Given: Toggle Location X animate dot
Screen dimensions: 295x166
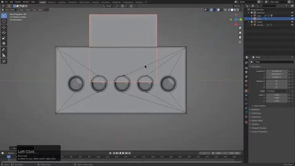Looking at the screenshot, I should 292,71.
